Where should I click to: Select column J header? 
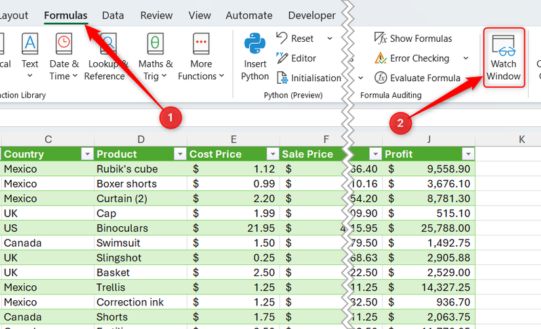pyautogui.click(x=429, y=139)
